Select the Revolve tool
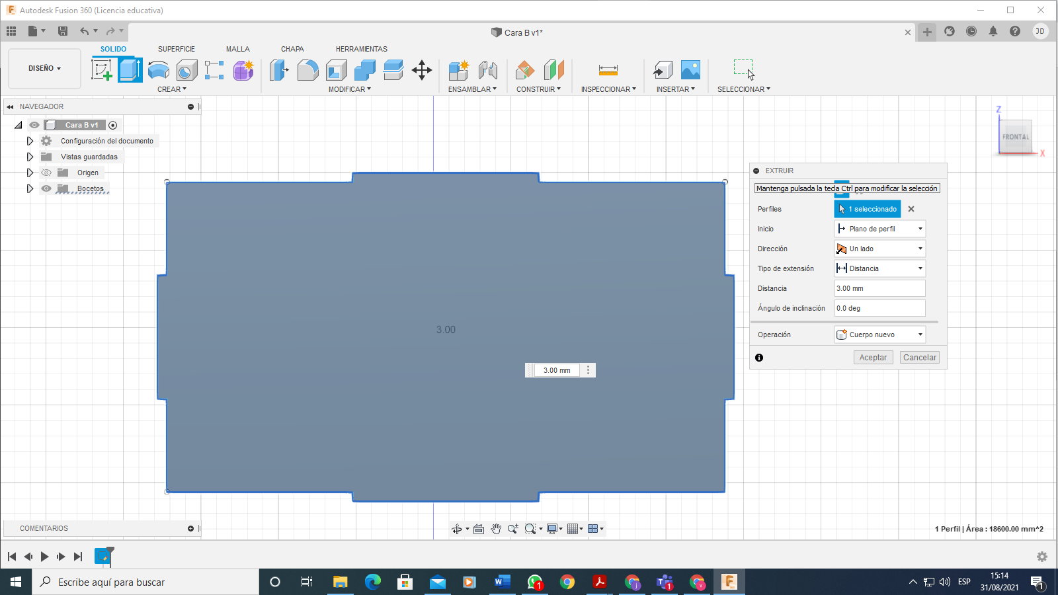 tap(159, 69)
